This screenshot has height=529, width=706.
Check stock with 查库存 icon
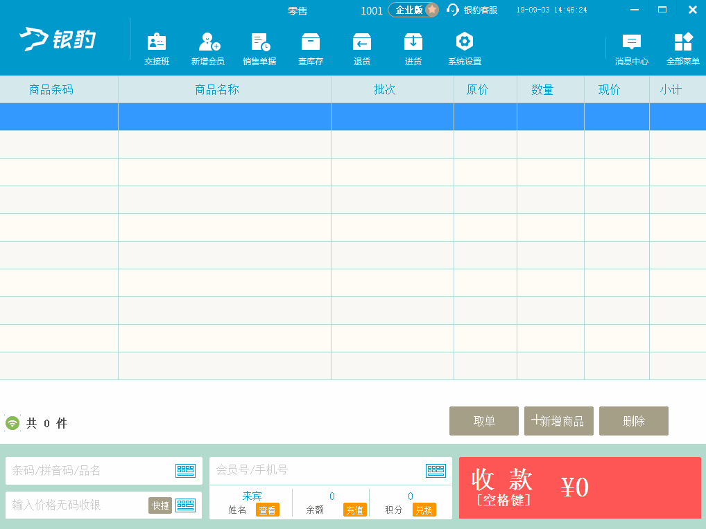[311, 49]
